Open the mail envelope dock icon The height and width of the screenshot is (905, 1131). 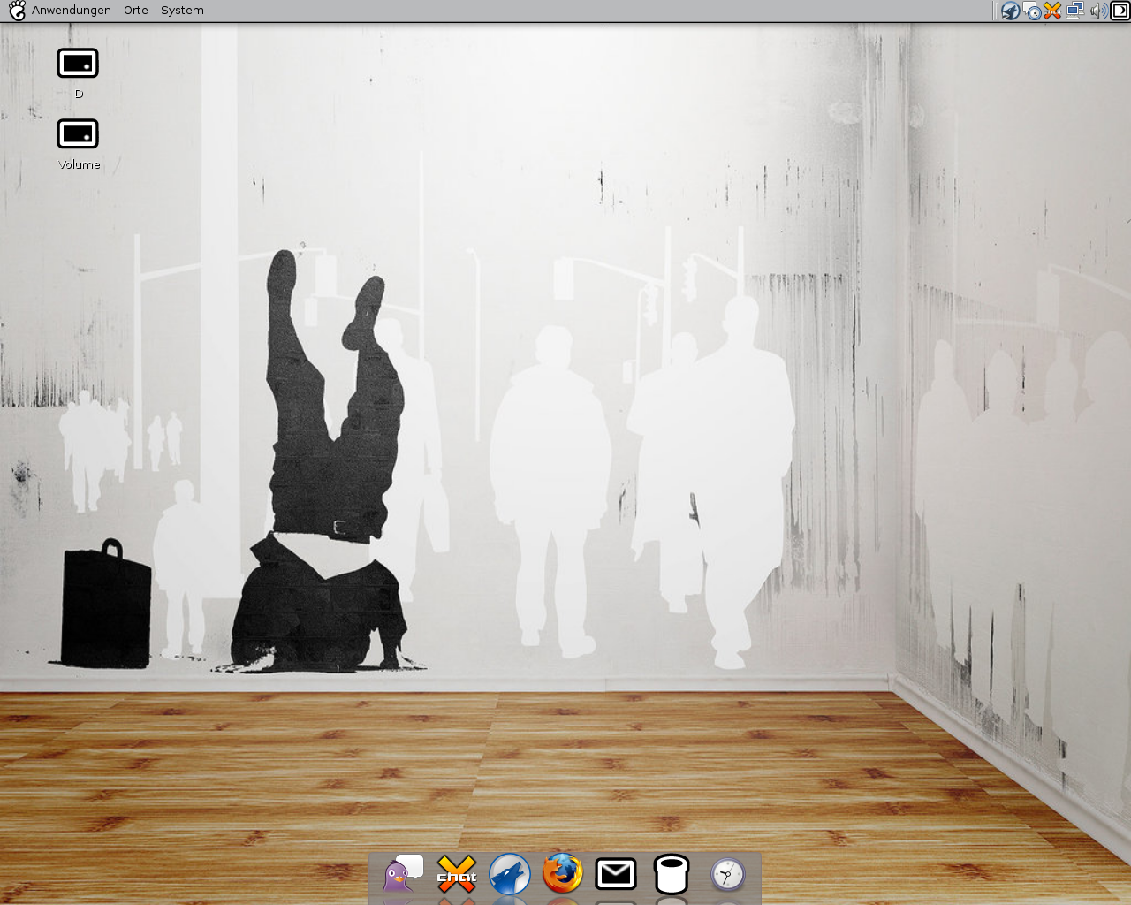pos(616,874)
